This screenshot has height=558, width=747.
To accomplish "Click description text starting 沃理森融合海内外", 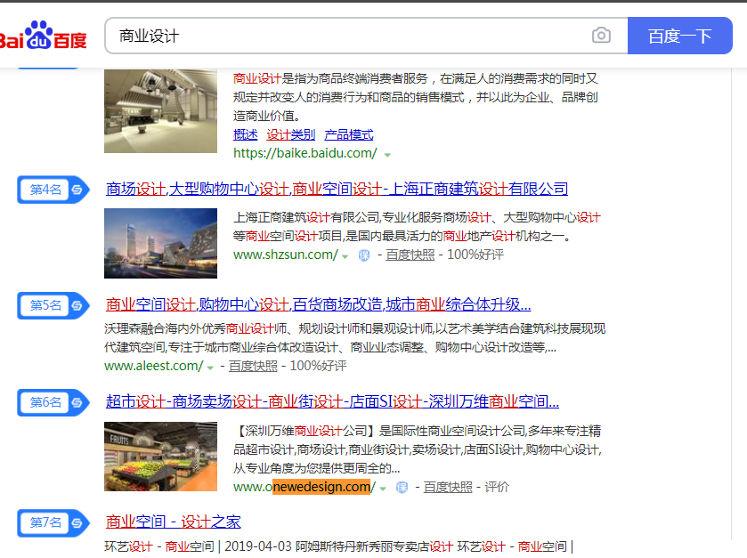I will [355, 338].
